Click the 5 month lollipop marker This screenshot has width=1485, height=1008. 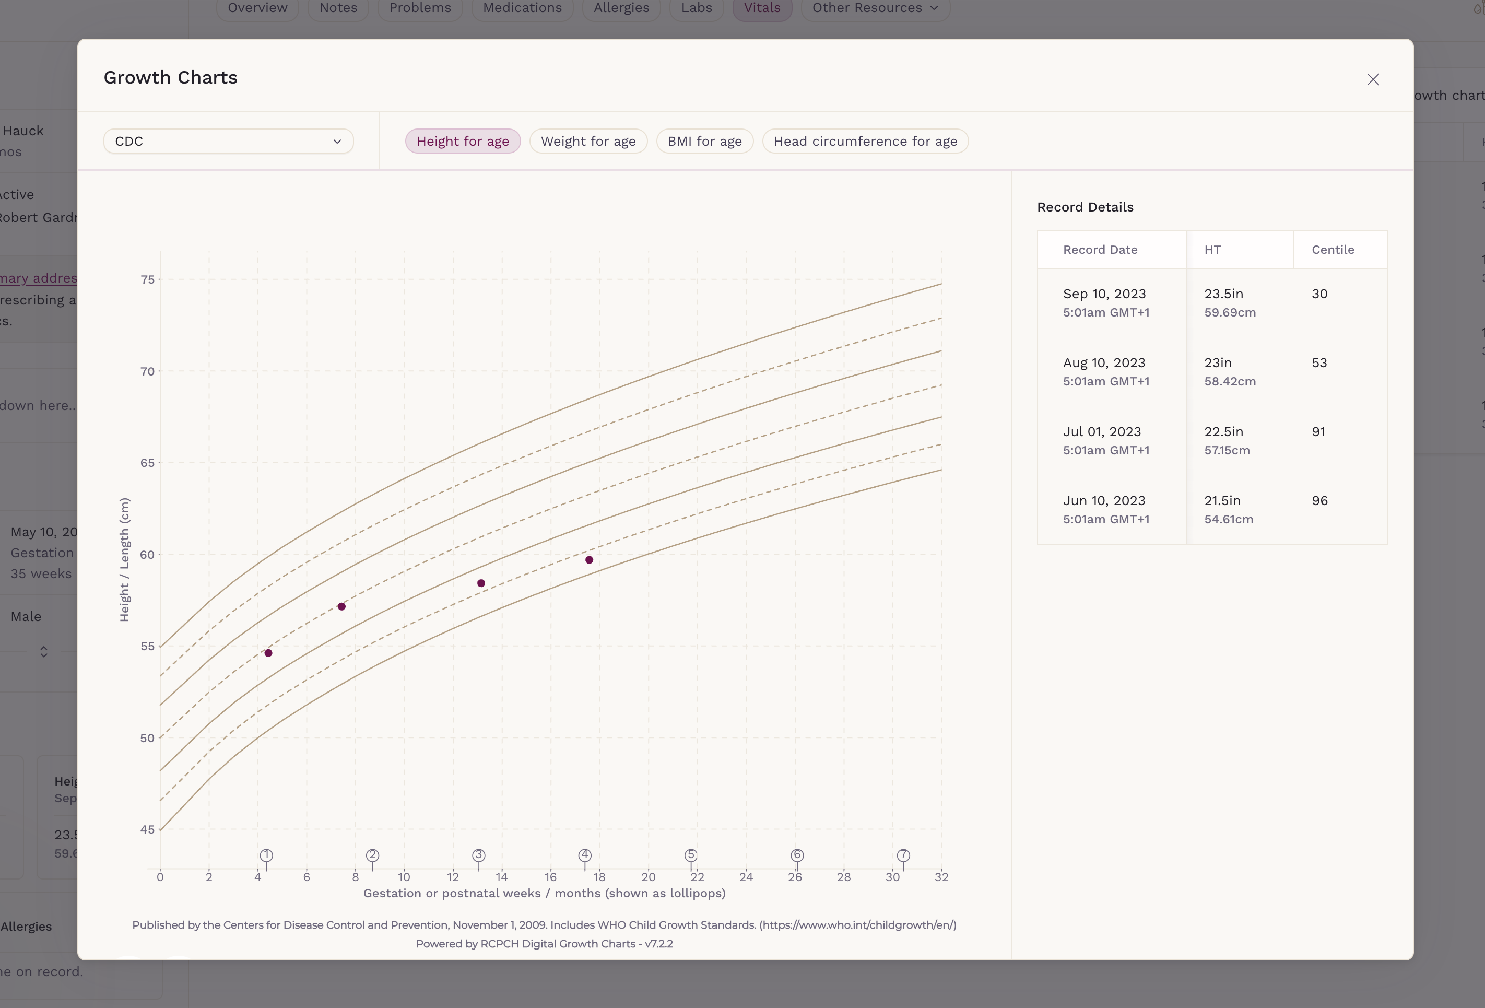pos(691,855)
